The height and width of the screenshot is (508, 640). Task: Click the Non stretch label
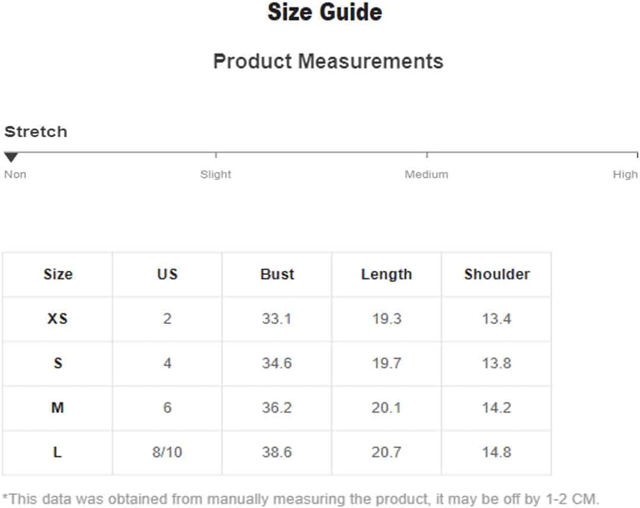coord(15,174)
